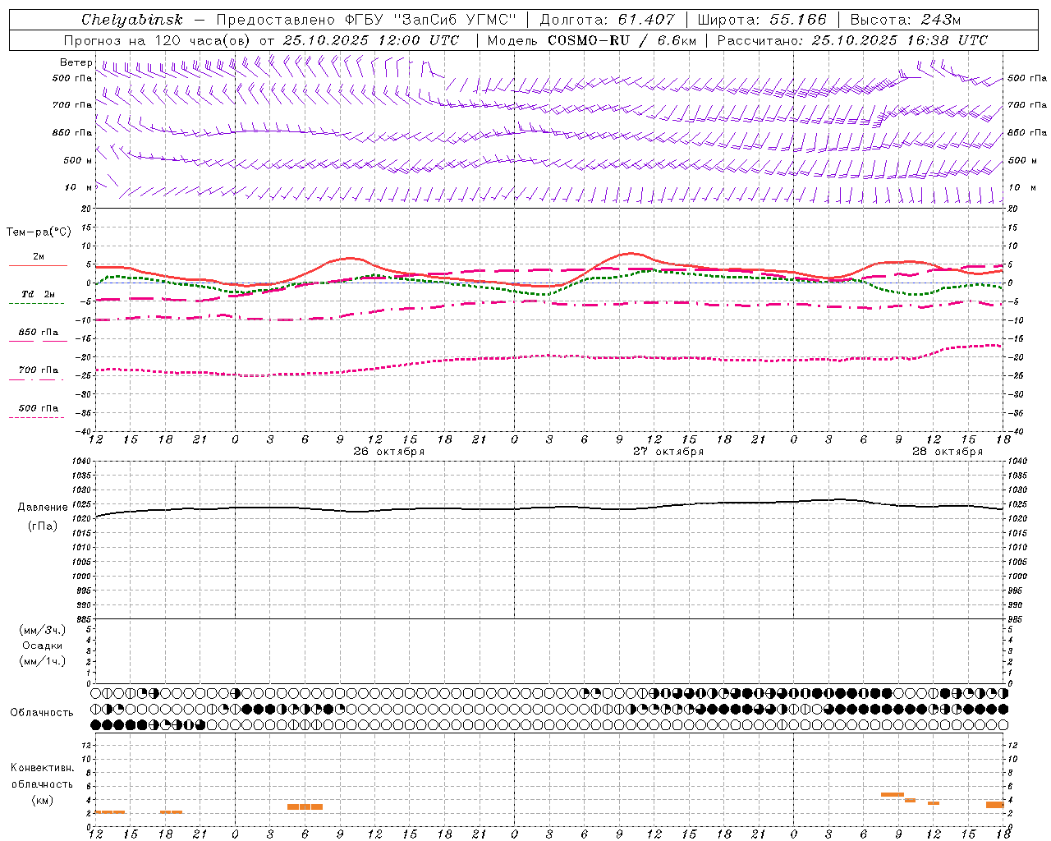
Task: Select the Модель COSMO-RU / 6.6км text
Action: tap(592, 40)
